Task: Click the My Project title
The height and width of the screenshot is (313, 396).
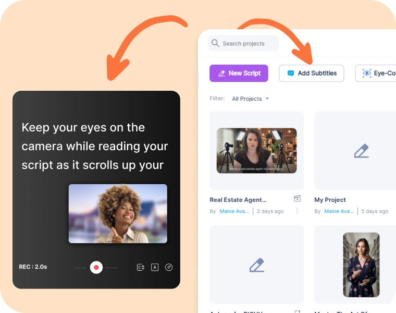Action: tap(330, 200)
